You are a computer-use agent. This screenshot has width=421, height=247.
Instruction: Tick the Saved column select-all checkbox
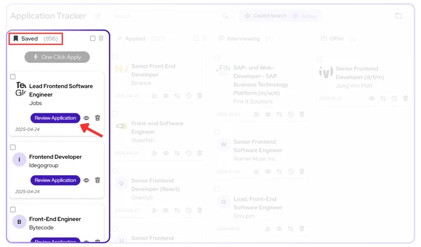click(93, 38)
